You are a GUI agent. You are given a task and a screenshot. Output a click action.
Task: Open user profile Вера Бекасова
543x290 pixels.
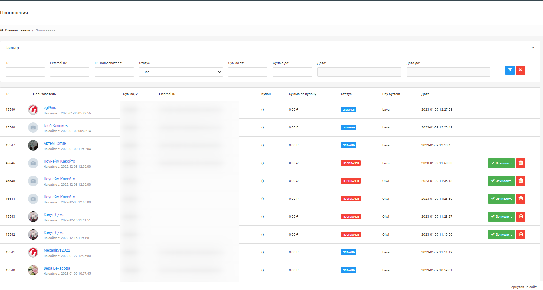57,268
